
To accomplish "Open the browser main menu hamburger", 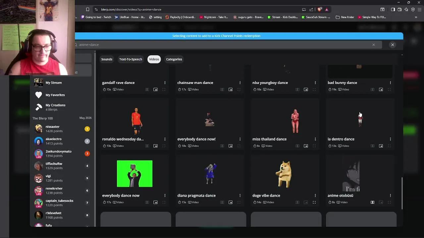I will [x=419, y=10].
